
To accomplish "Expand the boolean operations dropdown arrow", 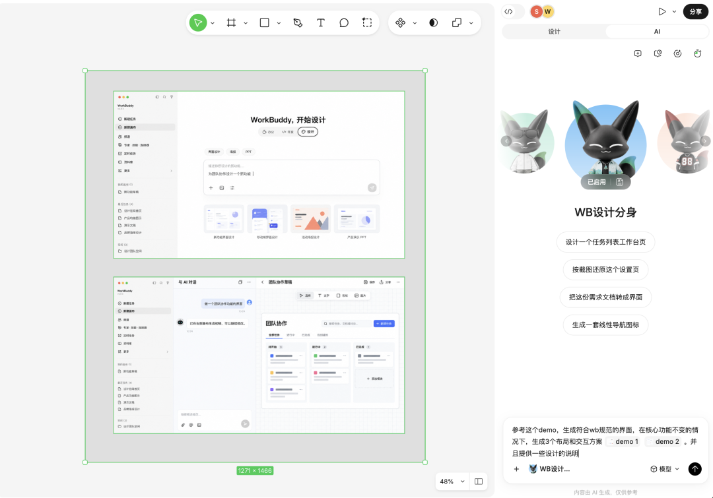I will pyautogui.click(x=471, y=23).
